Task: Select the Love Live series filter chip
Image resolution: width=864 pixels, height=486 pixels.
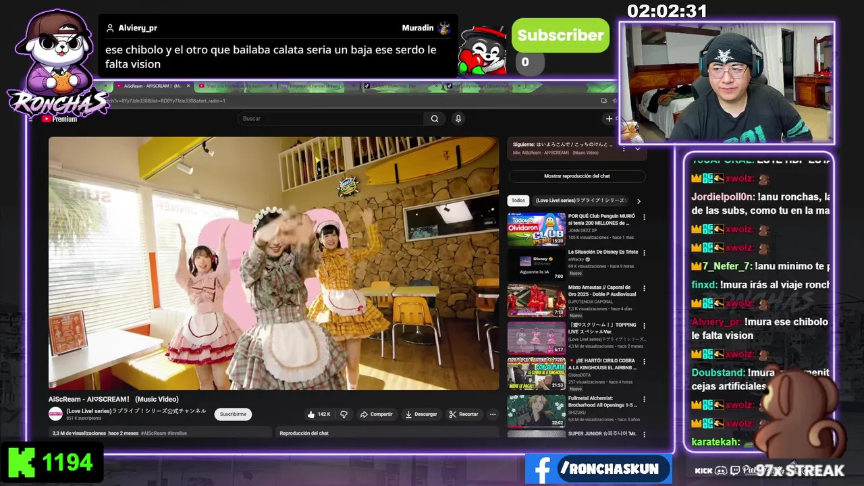Action: coord(581,200)
